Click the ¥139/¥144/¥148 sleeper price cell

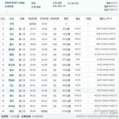coord(106,60)
